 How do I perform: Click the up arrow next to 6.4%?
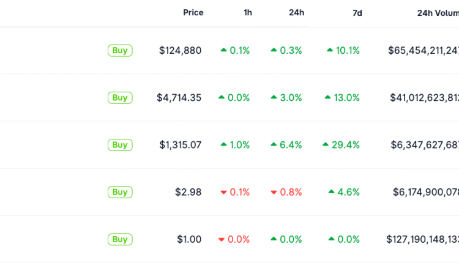[274, 145]
